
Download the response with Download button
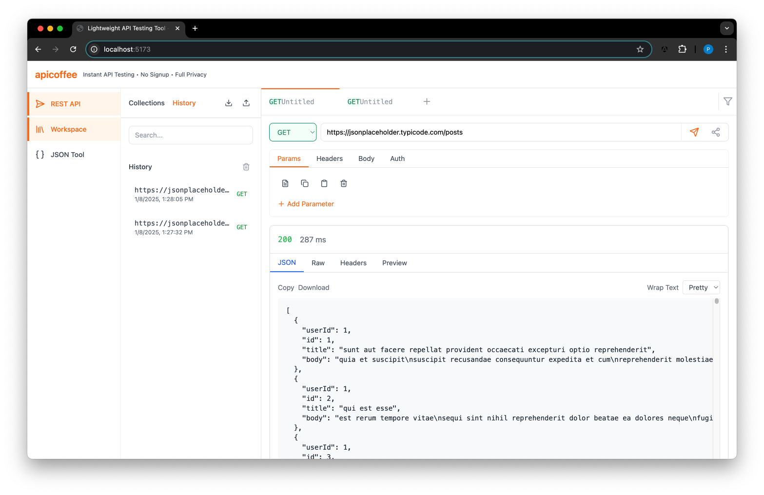[314, 288]
